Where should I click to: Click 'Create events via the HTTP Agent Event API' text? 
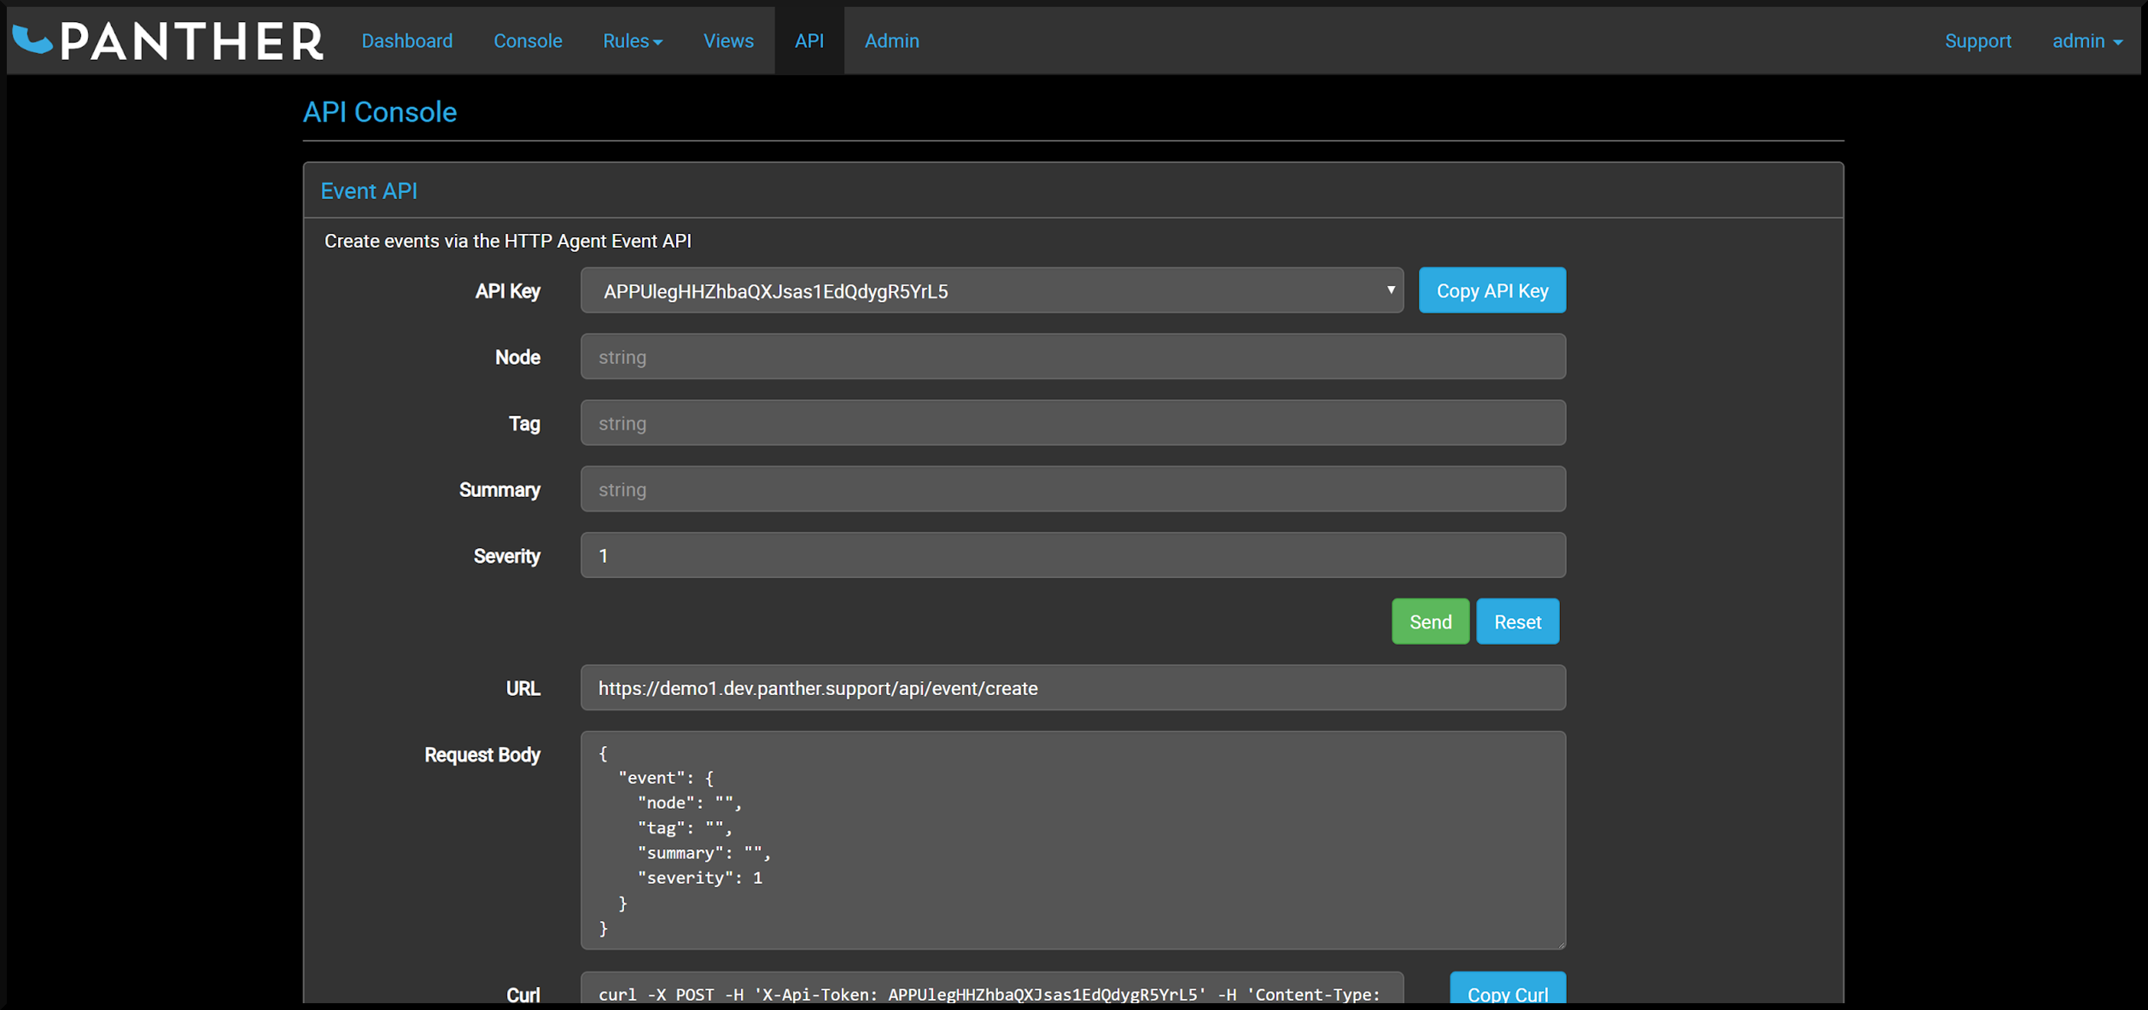[x=508, y=241]
